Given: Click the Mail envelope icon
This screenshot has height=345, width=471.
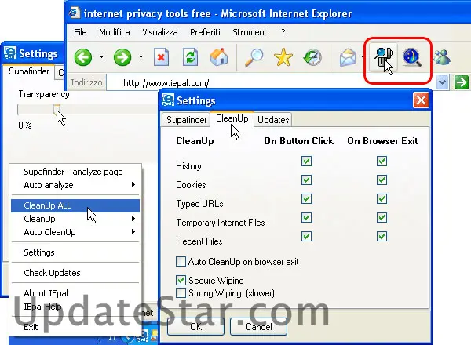Looking at the screenshot, I should pos(348,57).
